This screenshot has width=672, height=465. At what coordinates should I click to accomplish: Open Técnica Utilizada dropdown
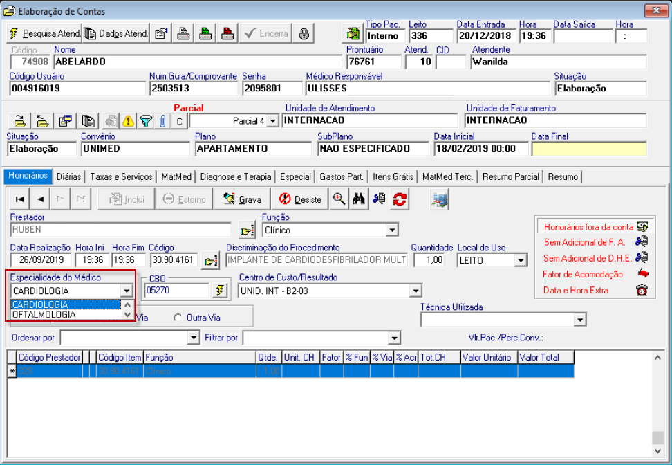[x=580, y=320]
